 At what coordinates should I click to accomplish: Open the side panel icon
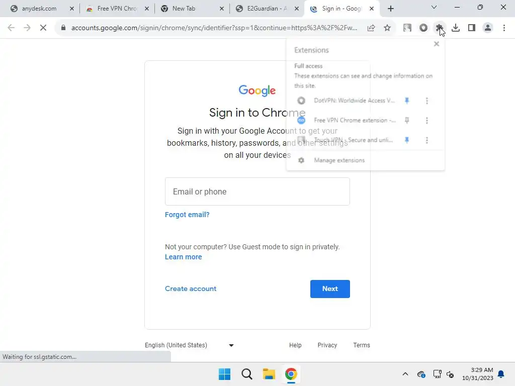point(472,28)
